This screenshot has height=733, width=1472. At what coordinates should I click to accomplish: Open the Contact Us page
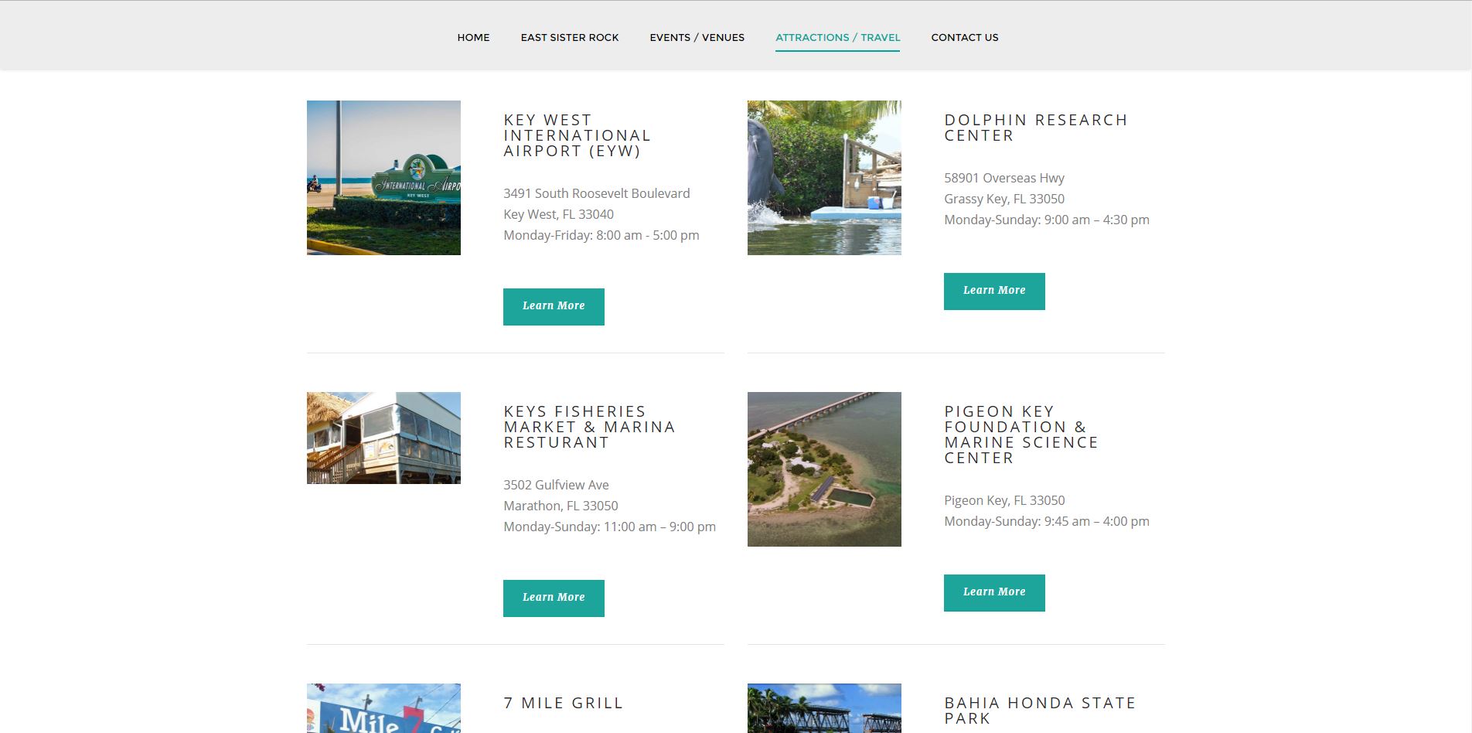[x=964, y=37]
